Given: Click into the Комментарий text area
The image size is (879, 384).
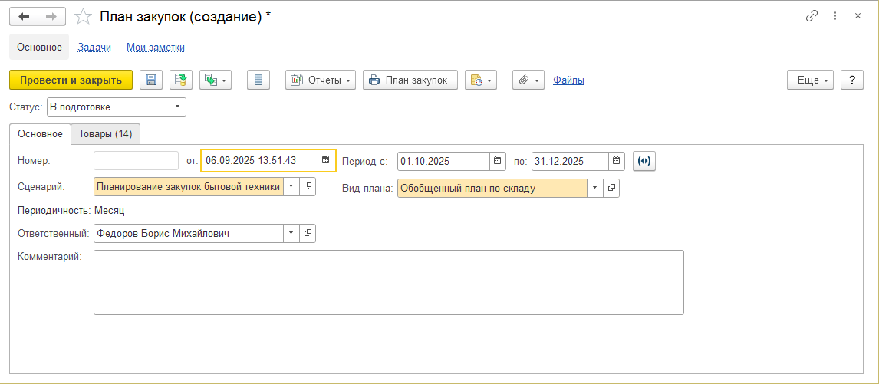Looking at the screenshot, I should click(x=388, y=283).
